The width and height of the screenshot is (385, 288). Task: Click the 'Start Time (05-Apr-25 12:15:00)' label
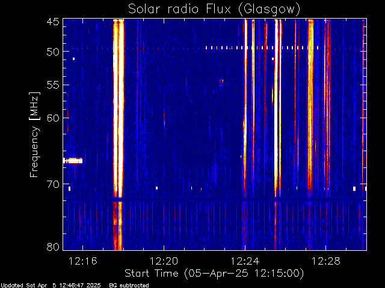[x=214, y=274]
